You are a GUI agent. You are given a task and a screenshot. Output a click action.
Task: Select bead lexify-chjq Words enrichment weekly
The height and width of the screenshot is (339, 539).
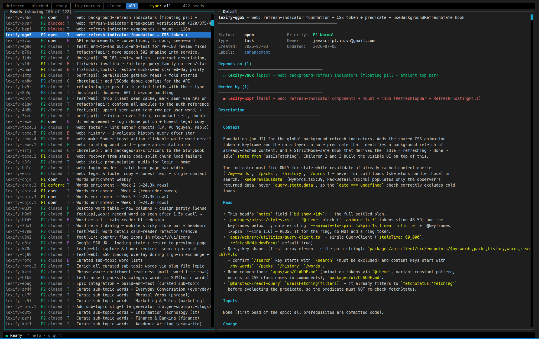(x=108, y=179)
